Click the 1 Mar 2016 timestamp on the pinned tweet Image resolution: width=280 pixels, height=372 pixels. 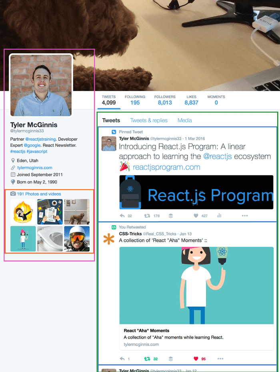[x=195, y=139]
